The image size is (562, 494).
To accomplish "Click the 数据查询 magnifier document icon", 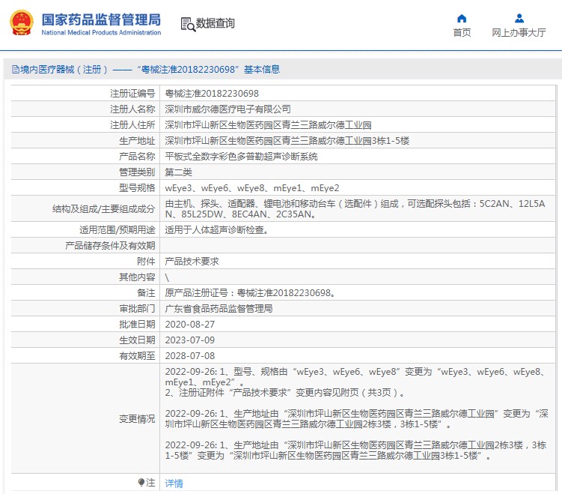I will 187,23.
